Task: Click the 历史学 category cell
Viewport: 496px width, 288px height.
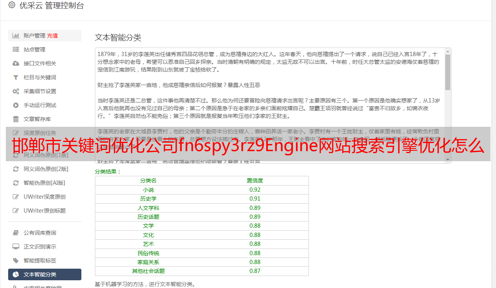Action: [x=148, y=199]
